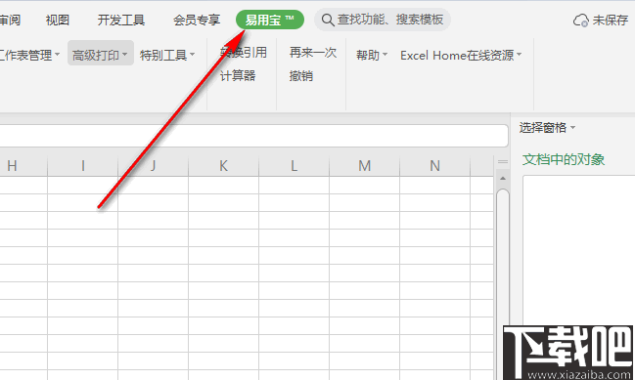Open the 计算器 tool
The height and width of the screenshot is (380, 635).
238,75
